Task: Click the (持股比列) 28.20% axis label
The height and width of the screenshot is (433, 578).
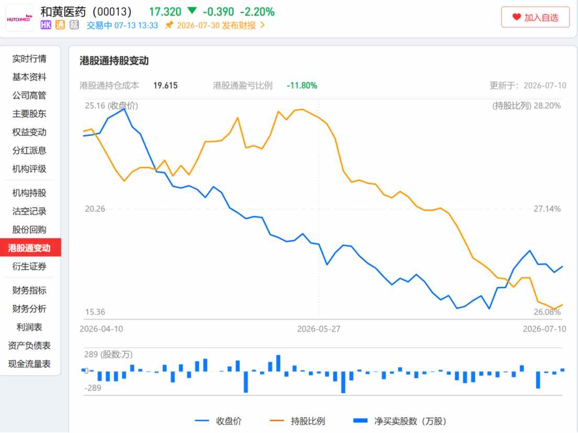Action: 526,106
